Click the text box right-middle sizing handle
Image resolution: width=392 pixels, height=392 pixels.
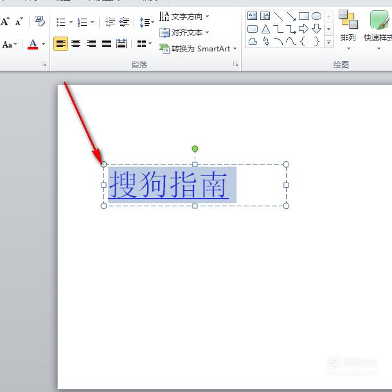tap(286, 185)
